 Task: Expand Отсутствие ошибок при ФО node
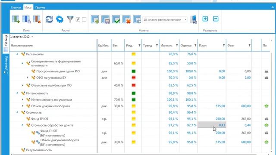point(22,85)
